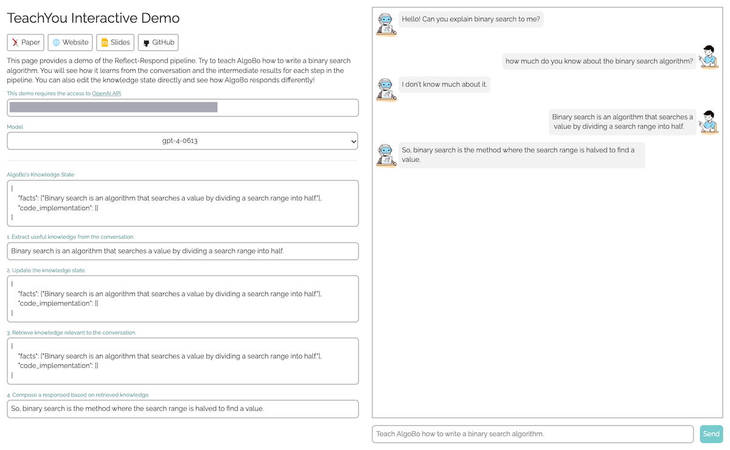Click the Update the knowledge state text area

coord(182,299)
